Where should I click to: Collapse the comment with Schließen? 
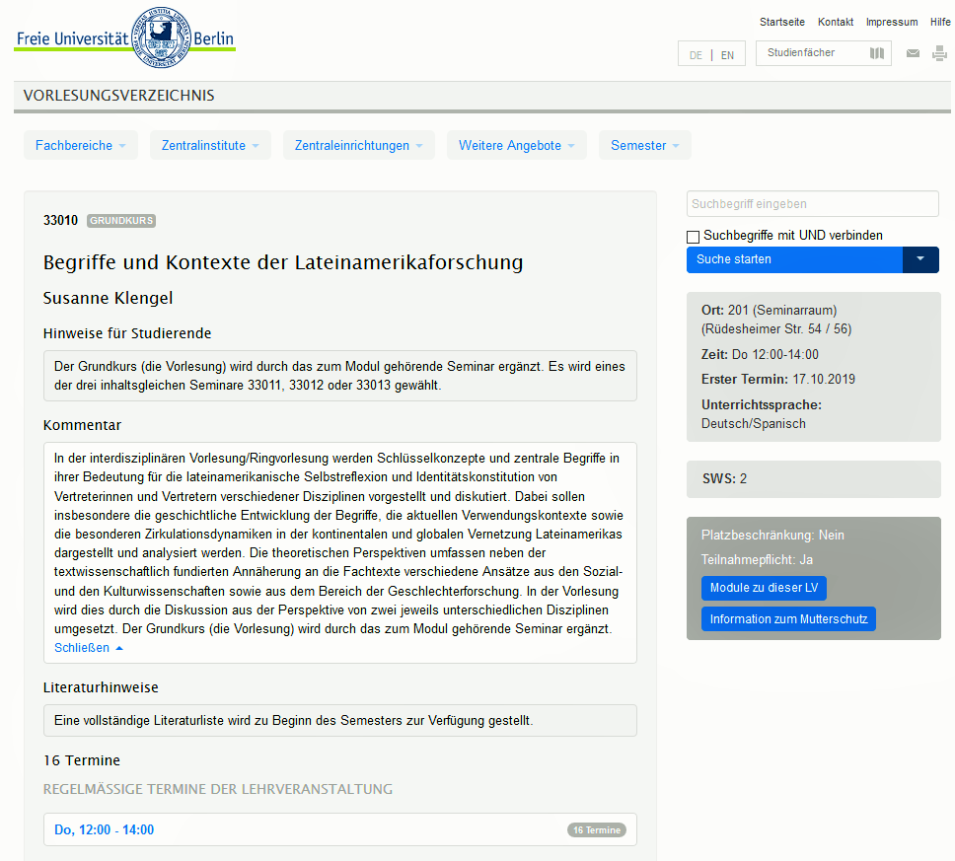point(89,648)
